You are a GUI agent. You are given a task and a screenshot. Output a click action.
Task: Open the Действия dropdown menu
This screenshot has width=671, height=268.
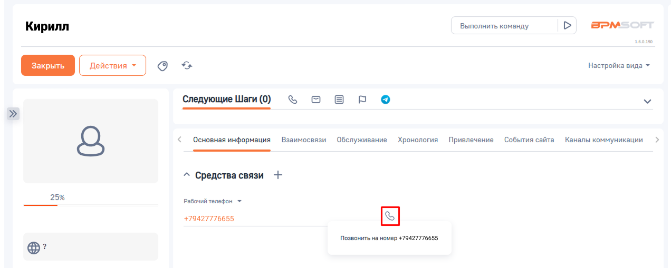coord(112,66)
